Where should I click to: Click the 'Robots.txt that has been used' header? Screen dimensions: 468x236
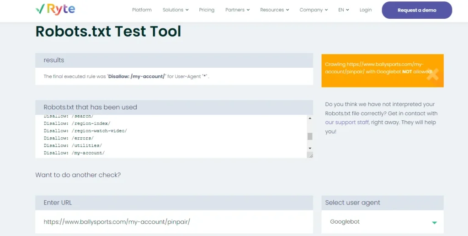(174, 107)
